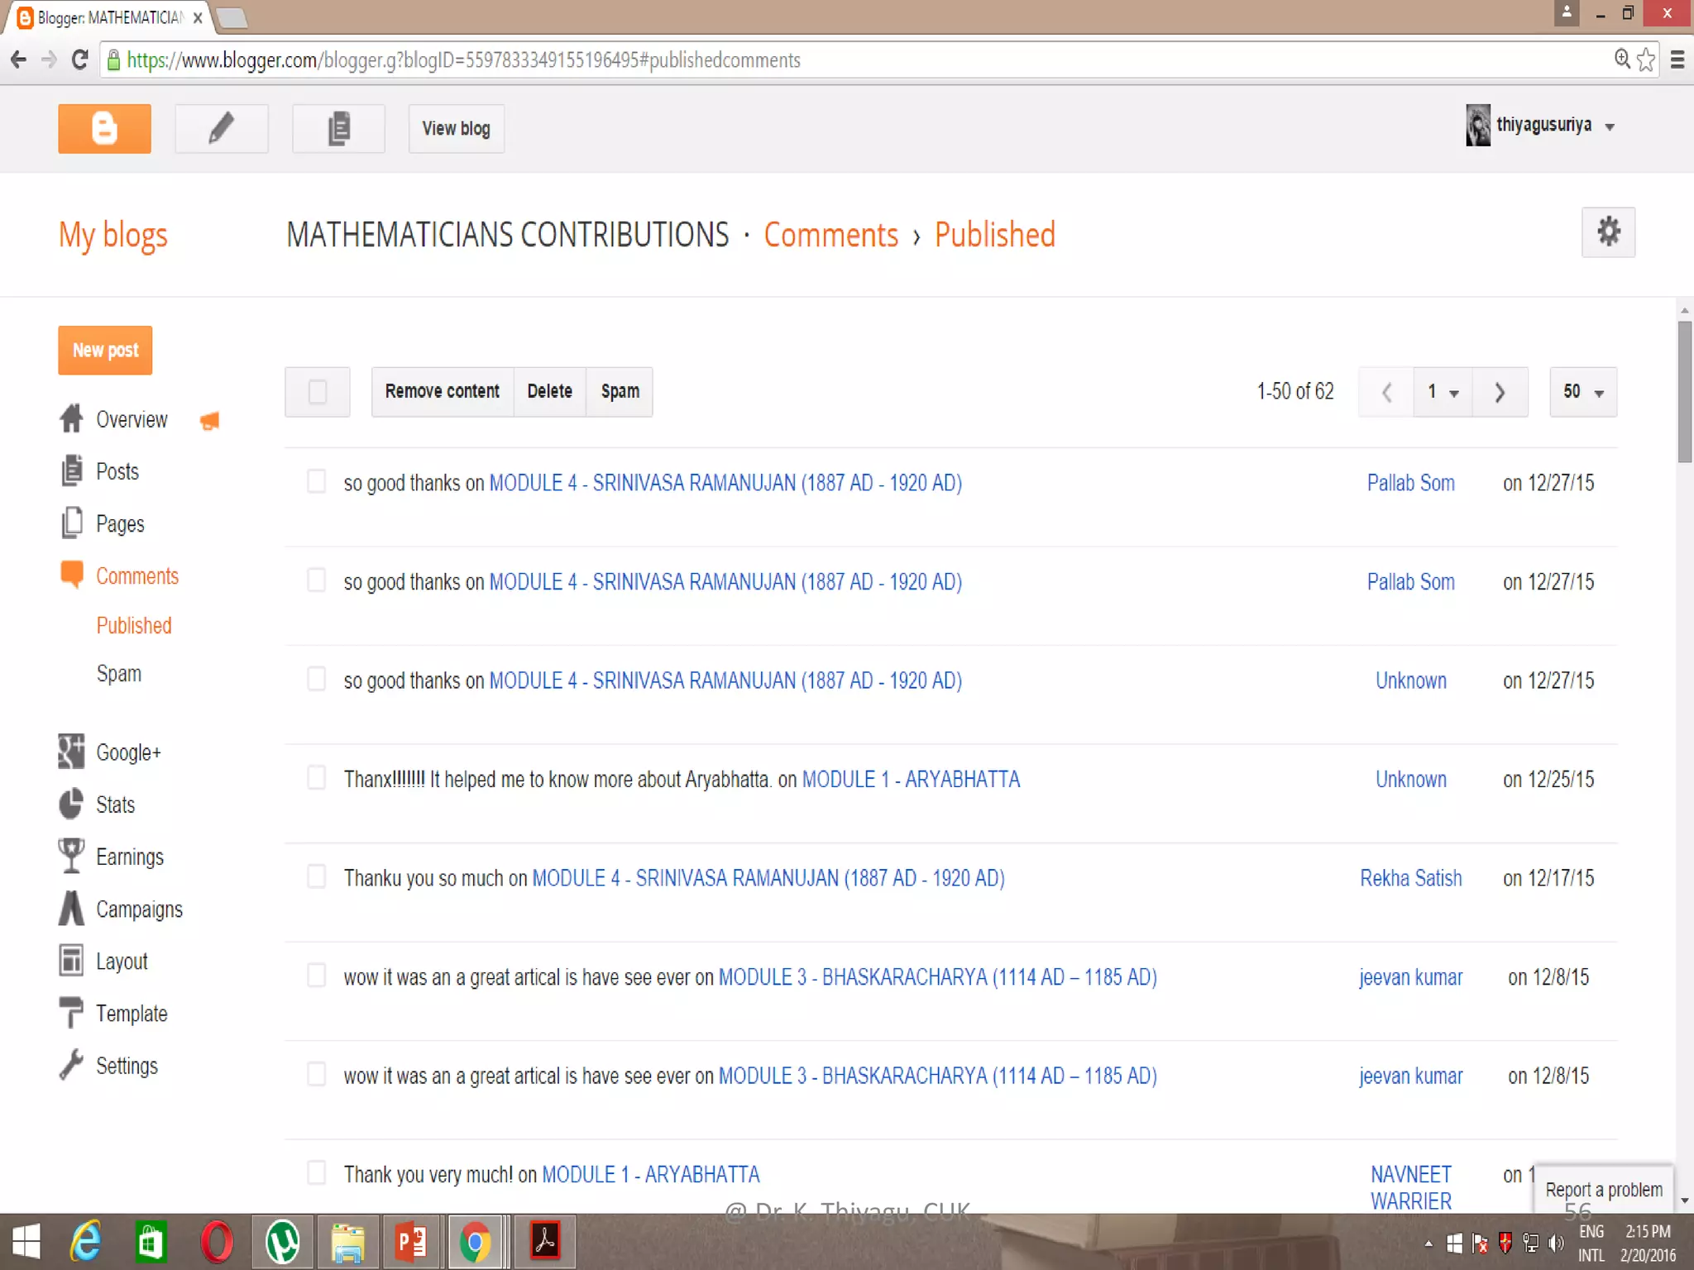Click the page vertical scrollbar thumb
The height and width of the screenshot is (1270, 1694).
pos(1684,393)
